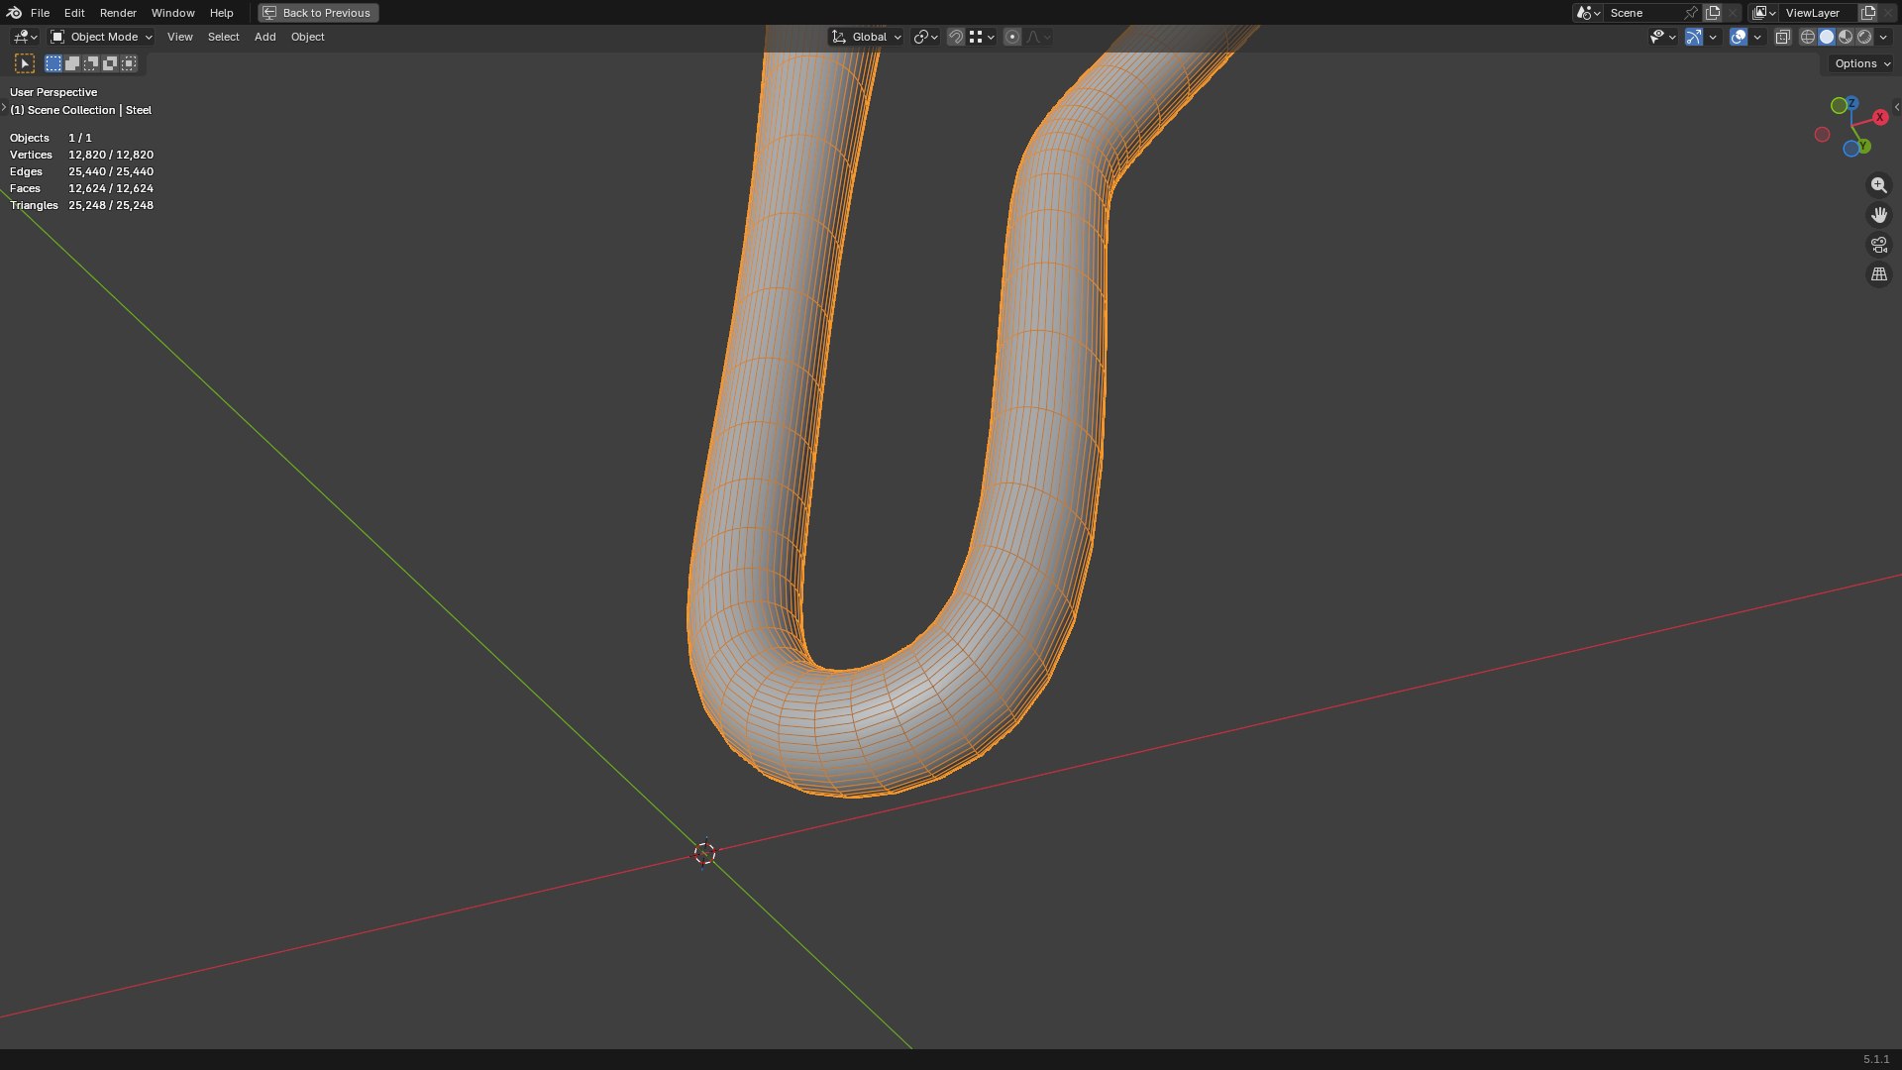Click the 3D cursor at origin

pyautogui.click(x=704, y=854)
